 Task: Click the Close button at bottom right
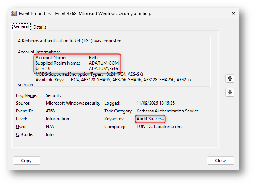pos(220,161)
